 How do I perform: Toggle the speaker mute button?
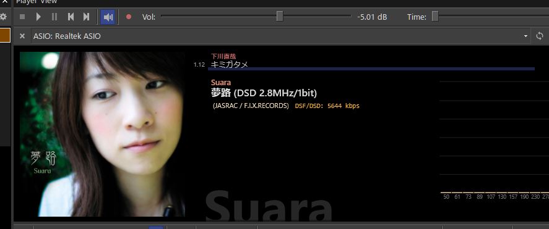point(108,17)
